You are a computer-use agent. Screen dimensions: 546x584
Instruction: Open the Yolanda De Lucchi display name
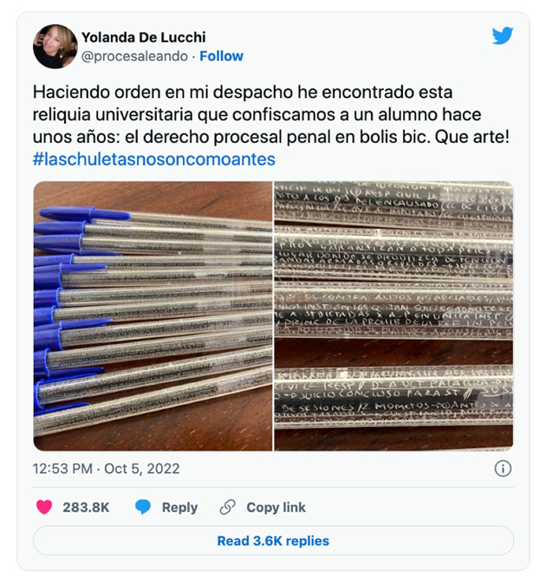click(x=143, y=37)
